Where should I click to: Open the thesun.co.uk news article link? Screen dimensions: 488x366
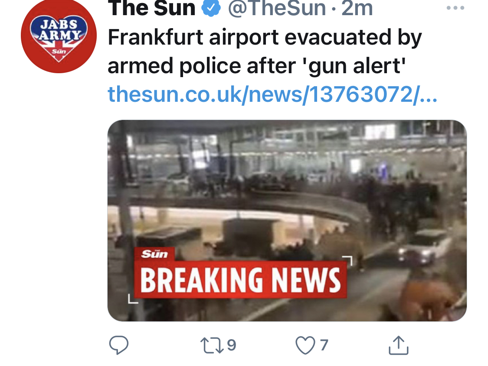click(273, 94)
